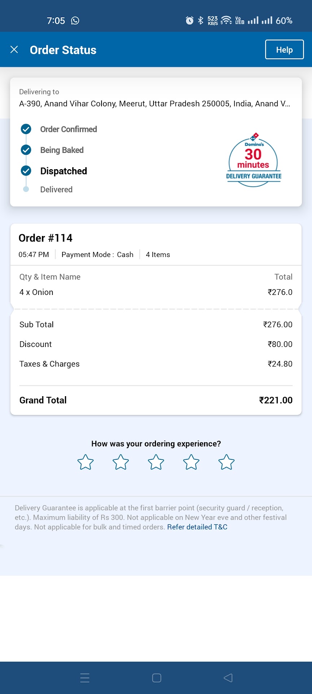
Task: Tap the Delivered status dot
Action: 26,189
